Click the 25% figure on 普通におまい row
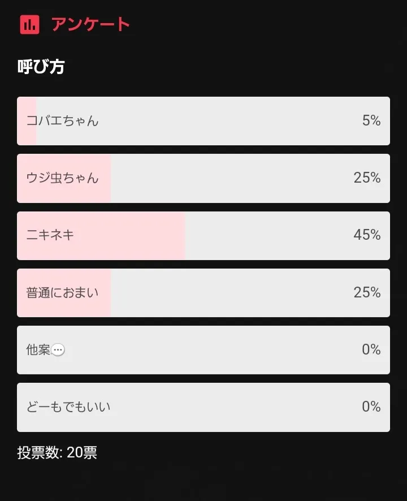The width and height of the screenshot is (407, 501). tap(367, 293)
